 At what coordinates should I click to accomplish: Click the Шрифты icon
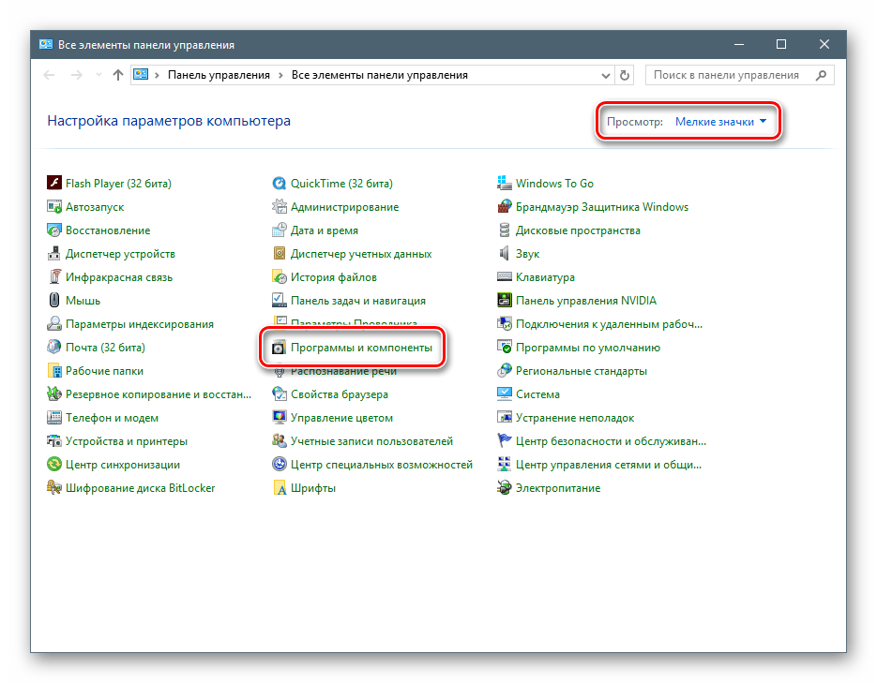[x=280, y=488]
